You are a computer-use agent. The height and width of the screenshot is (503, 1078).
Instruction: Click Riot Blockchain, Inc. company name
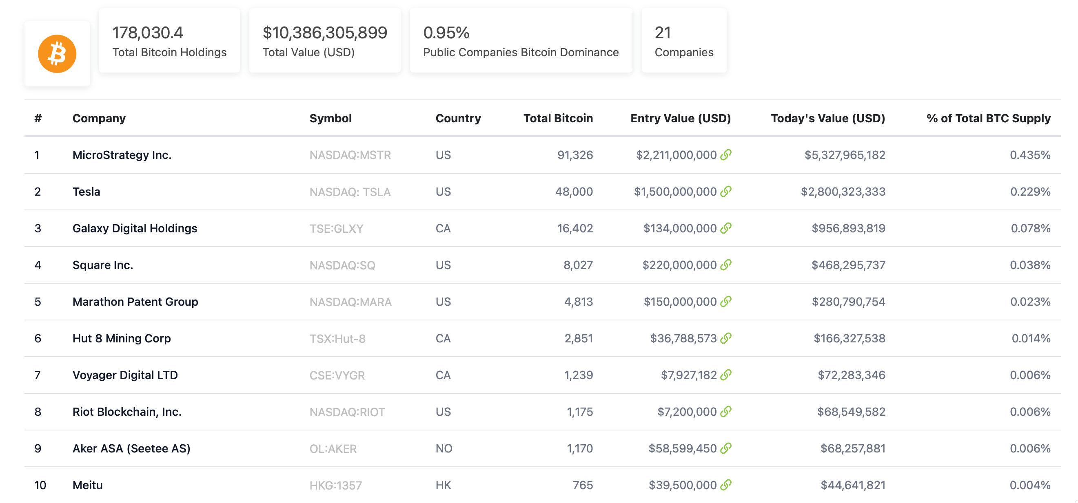tap(127, 412)
